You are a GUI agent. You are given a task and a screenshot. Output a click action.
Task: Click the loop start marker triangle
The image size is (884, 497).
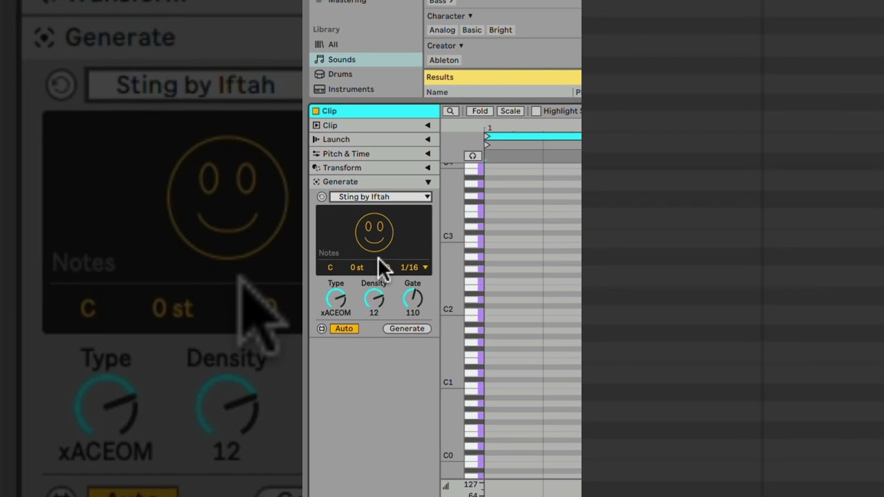click(x=487, y=137)
